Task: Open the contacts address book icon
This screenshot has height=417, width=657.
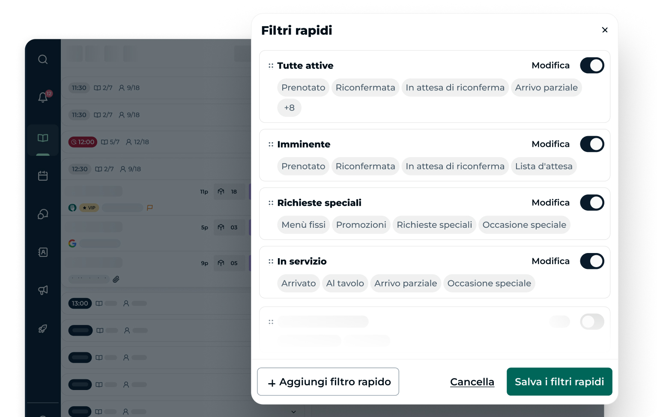Action: [43, 252]
